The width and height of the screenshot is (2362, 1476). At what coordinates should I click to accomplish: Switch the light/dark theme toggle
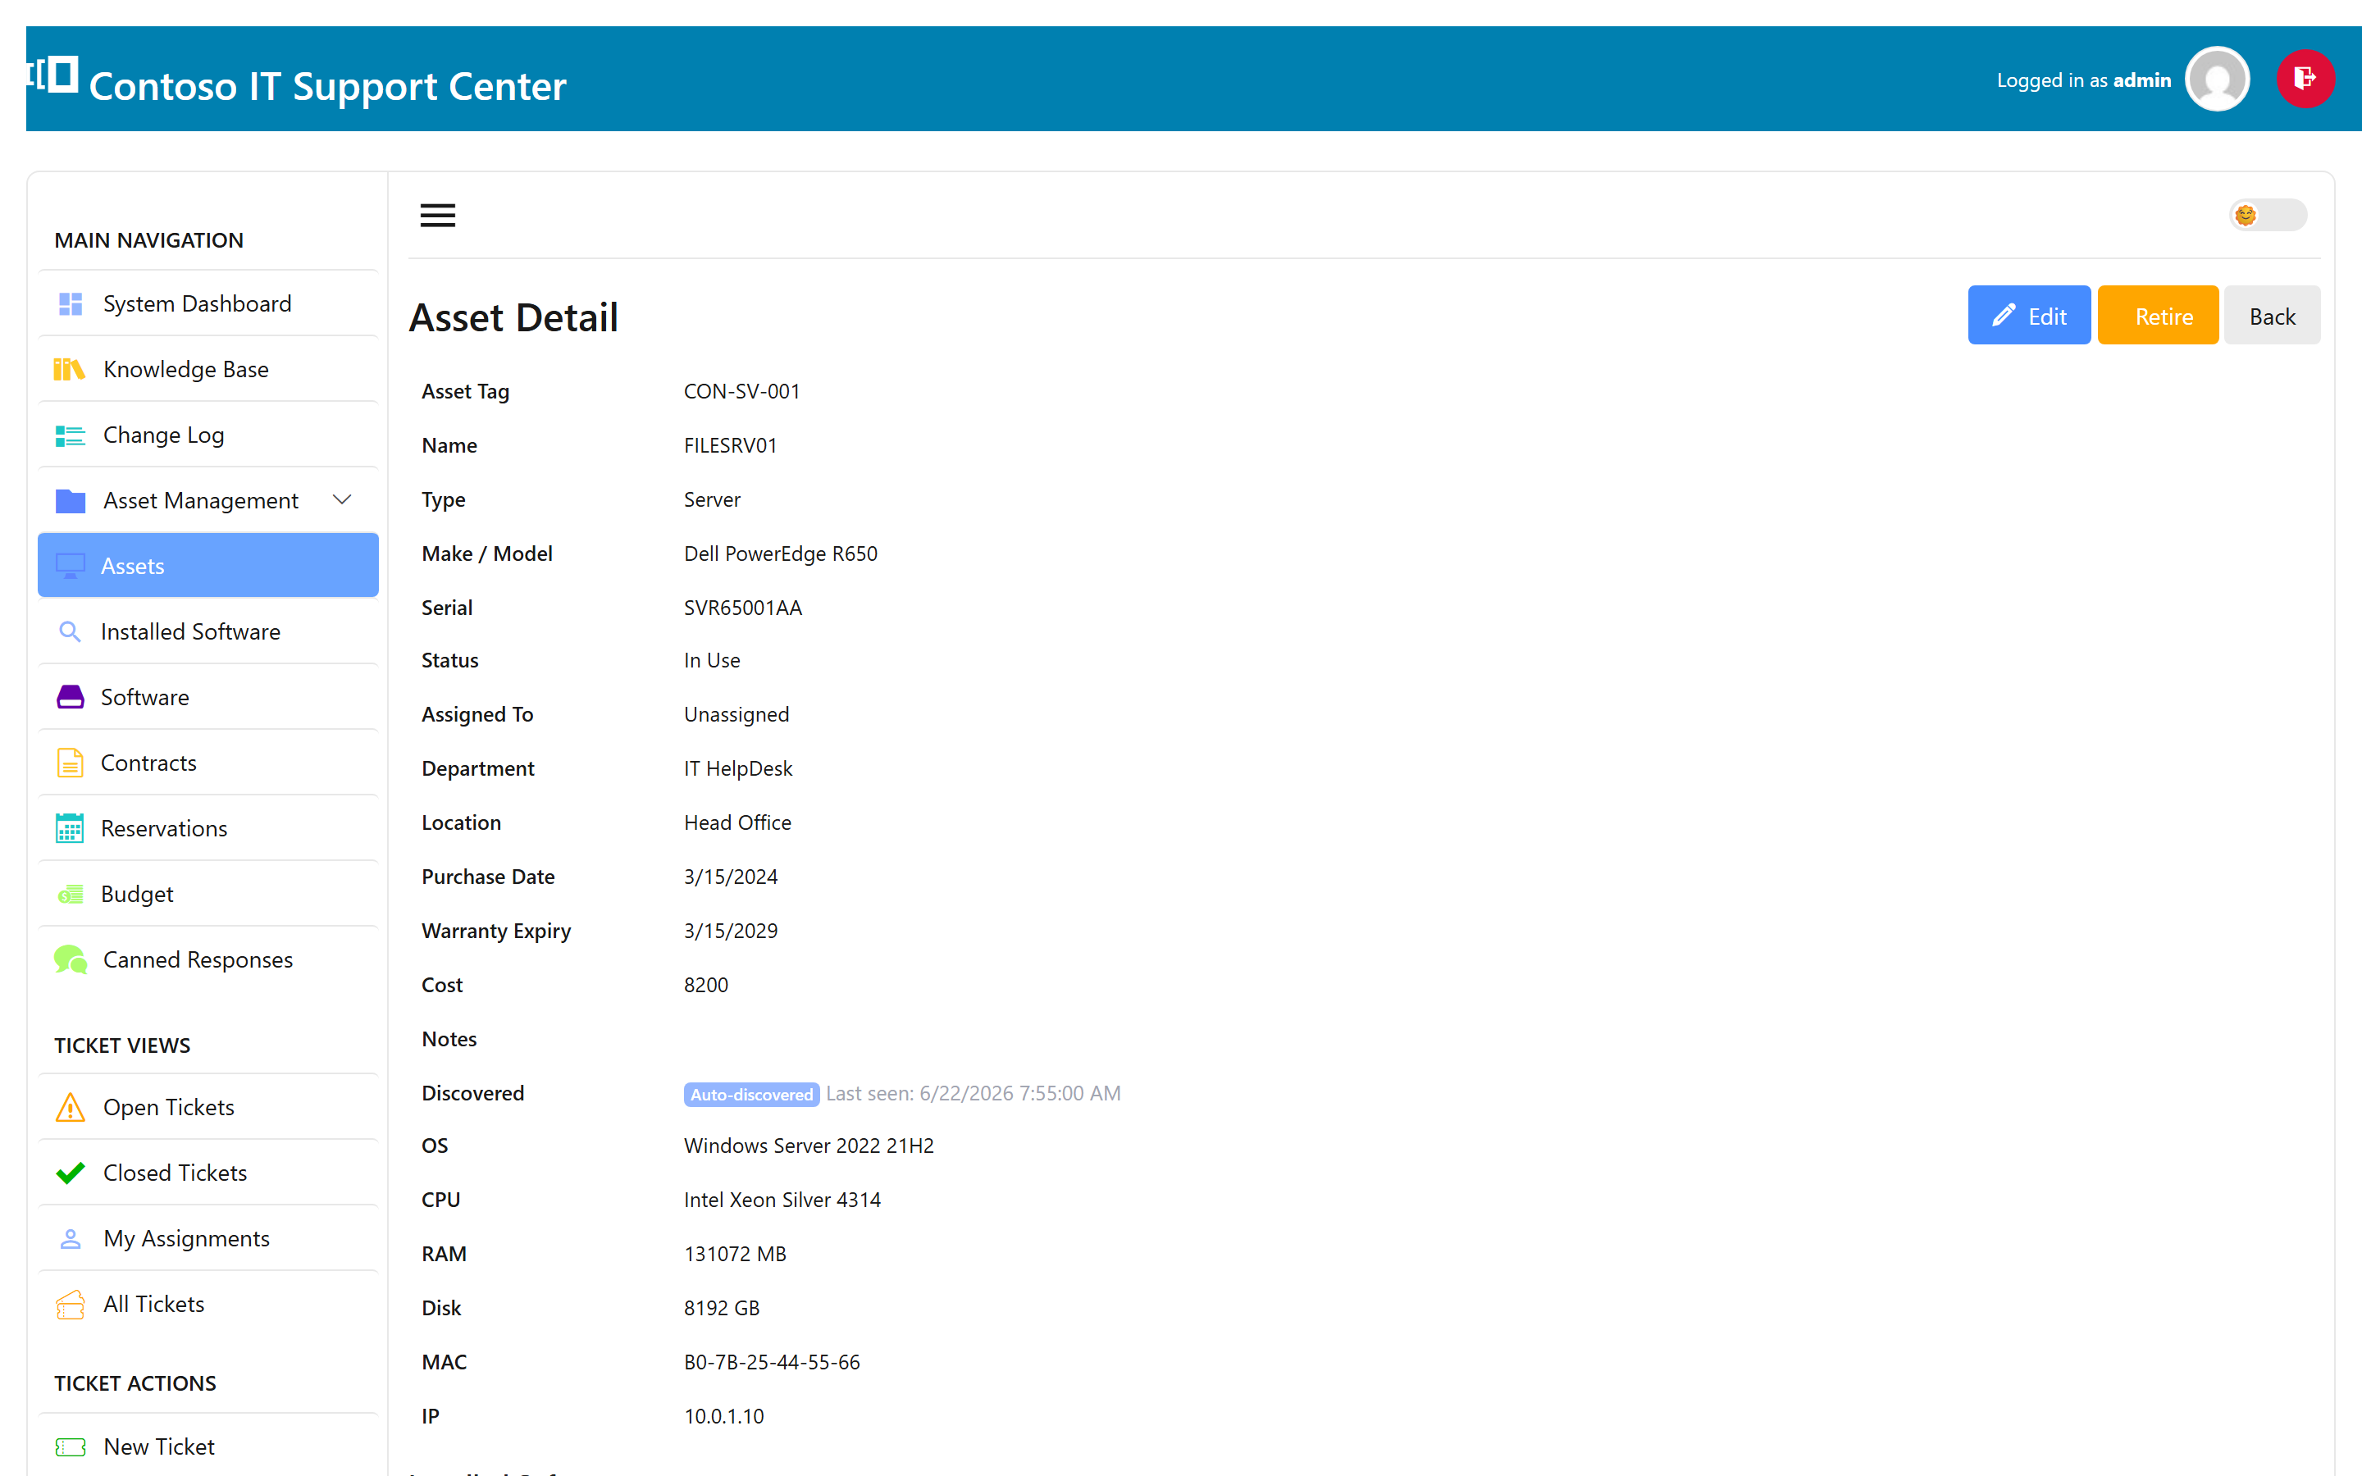[x=2268, y=215]
